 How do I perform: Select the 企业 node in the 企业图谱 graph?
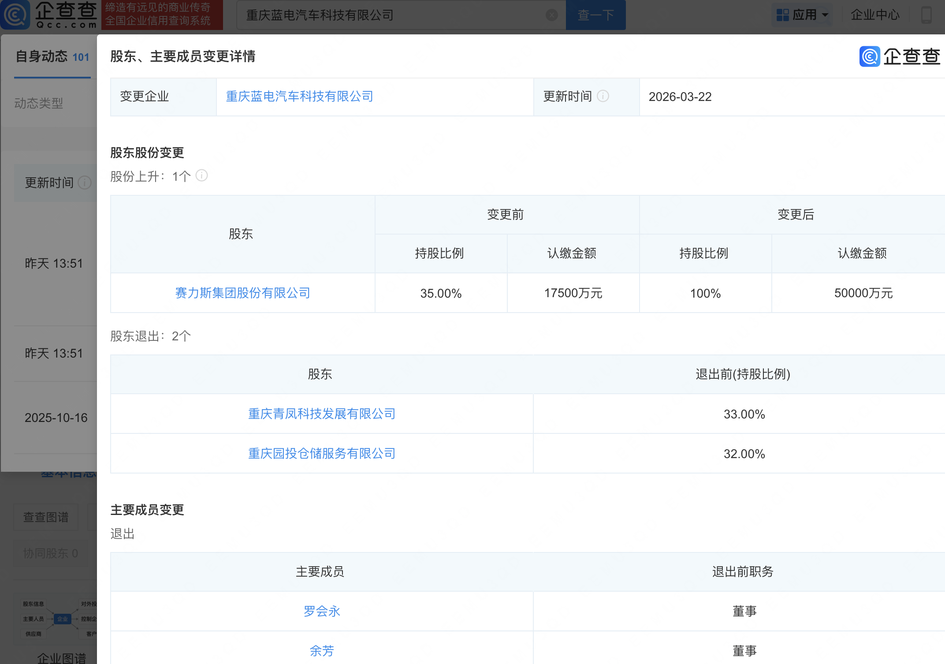(63, 618)
